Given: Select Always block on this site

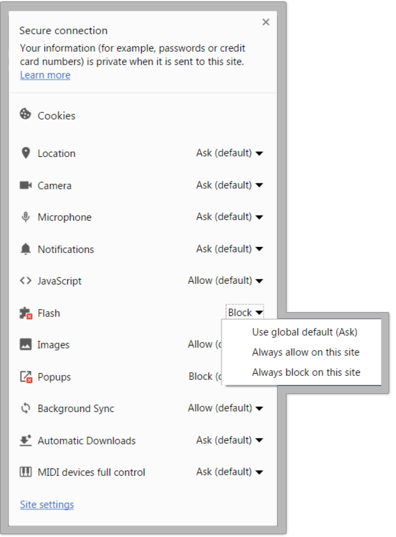Looking at the screenshot, I should coord(305,372).
